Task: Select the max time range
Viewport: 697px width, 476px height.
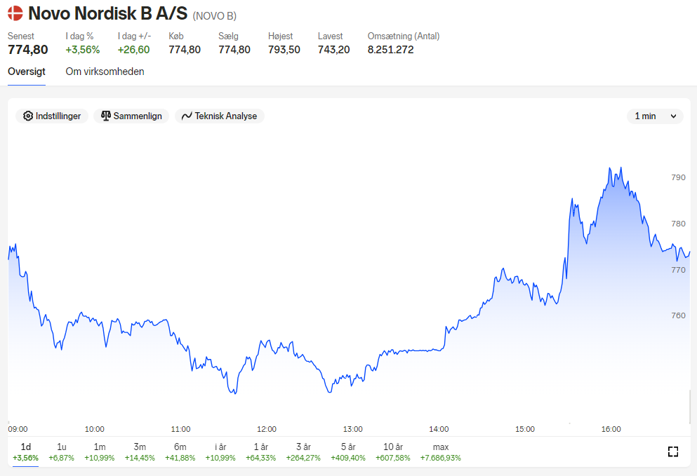Action: point(441,451)
